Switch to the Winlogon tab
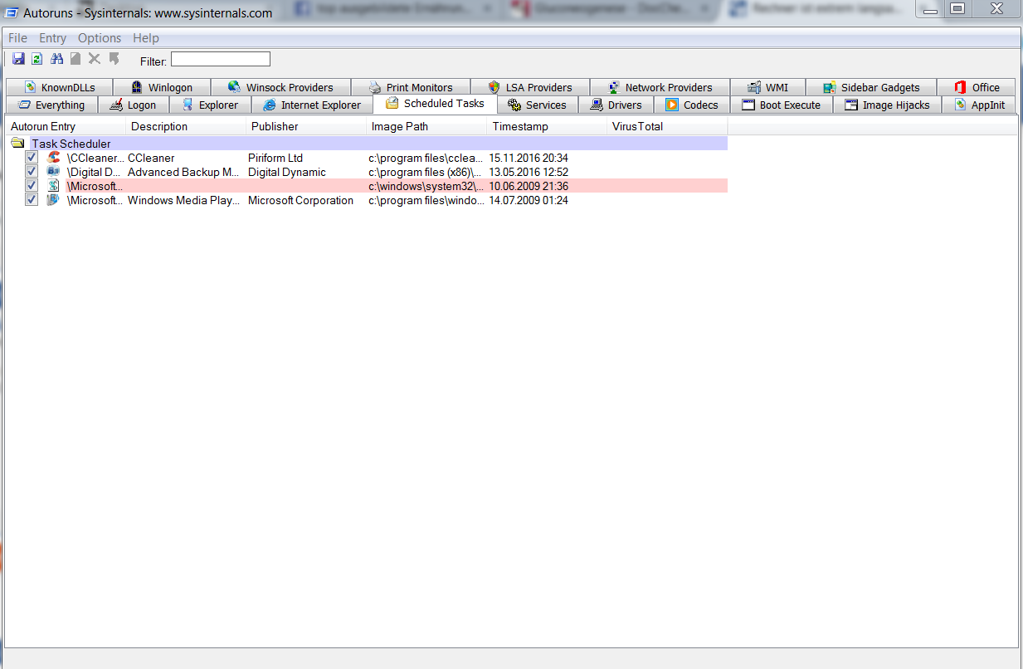The width and height of the screenshot is (1023, 669). [161, 87]
